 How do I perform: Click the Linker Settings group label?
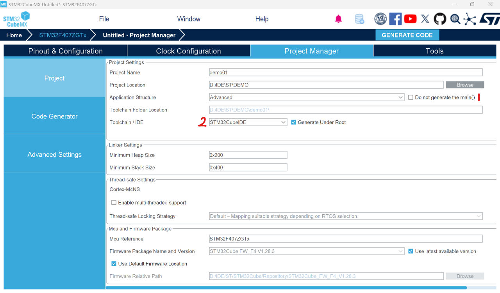tap(125, 145)
